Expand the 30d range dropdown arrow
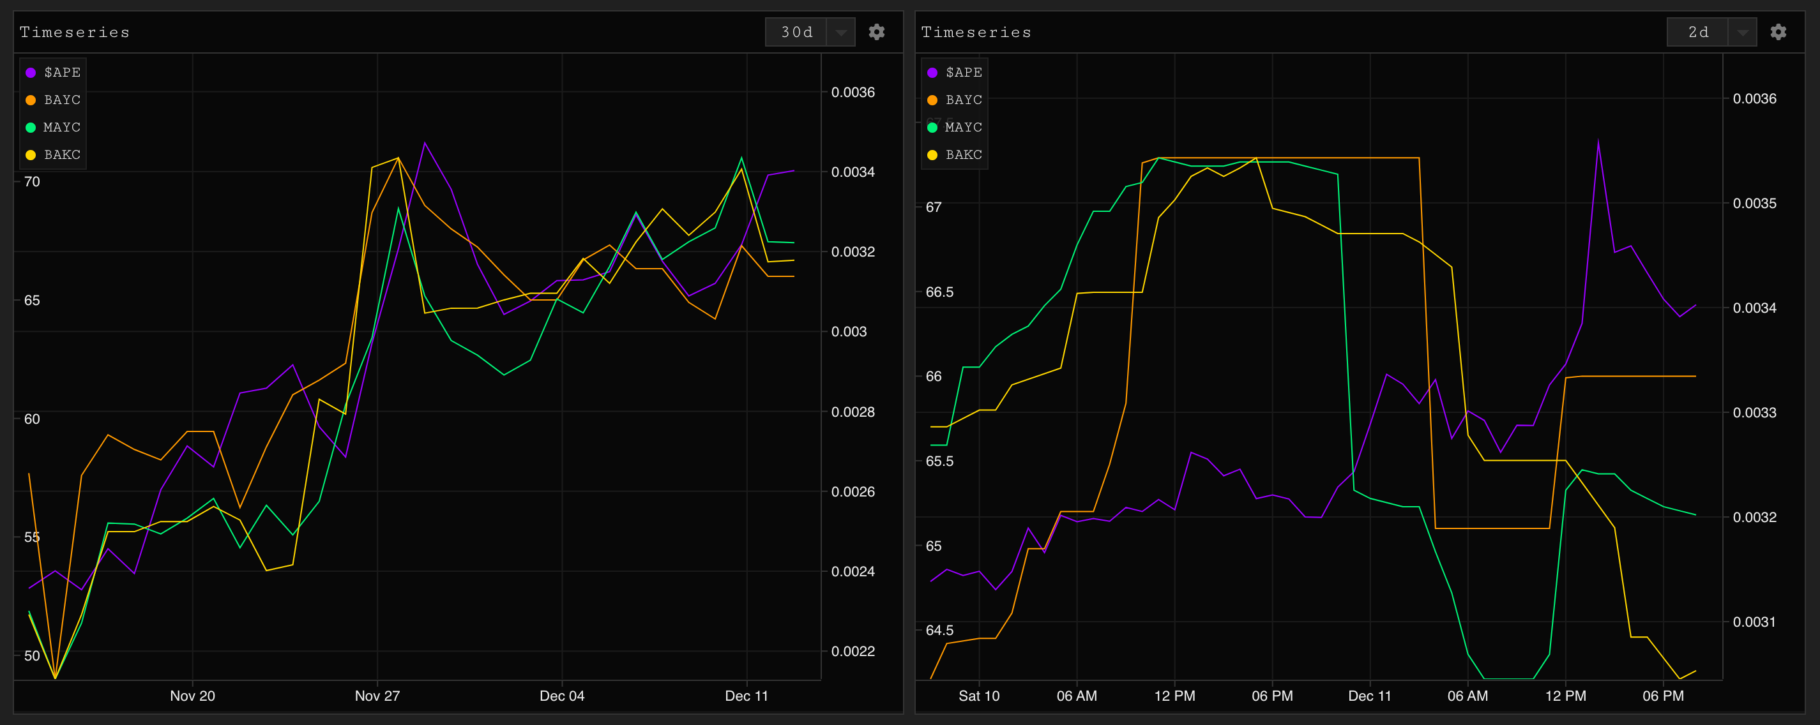1820x725 pixels. [841, 33]
